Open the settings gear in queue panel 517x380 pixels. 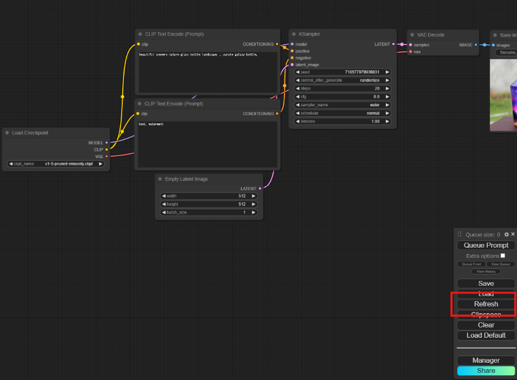[x=506, y=234]
